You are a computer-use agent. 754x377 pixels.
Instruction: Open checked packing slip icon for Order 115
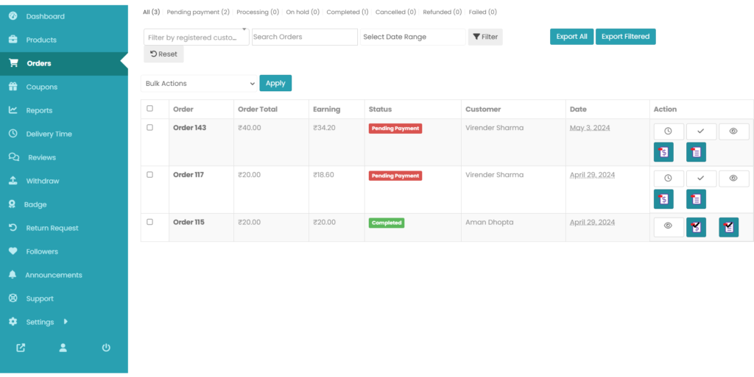point(728,227)
